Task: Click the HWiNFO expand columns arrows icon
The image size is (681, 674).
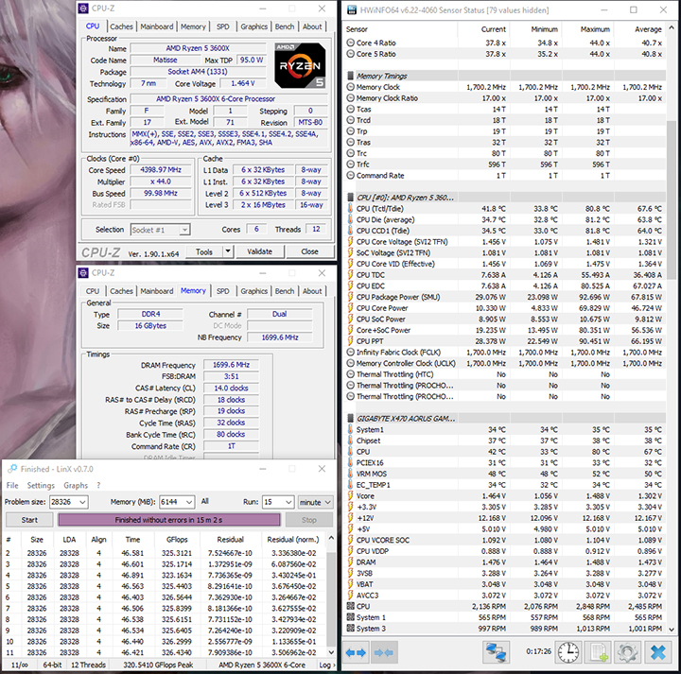Action: (x=356, y=653)
